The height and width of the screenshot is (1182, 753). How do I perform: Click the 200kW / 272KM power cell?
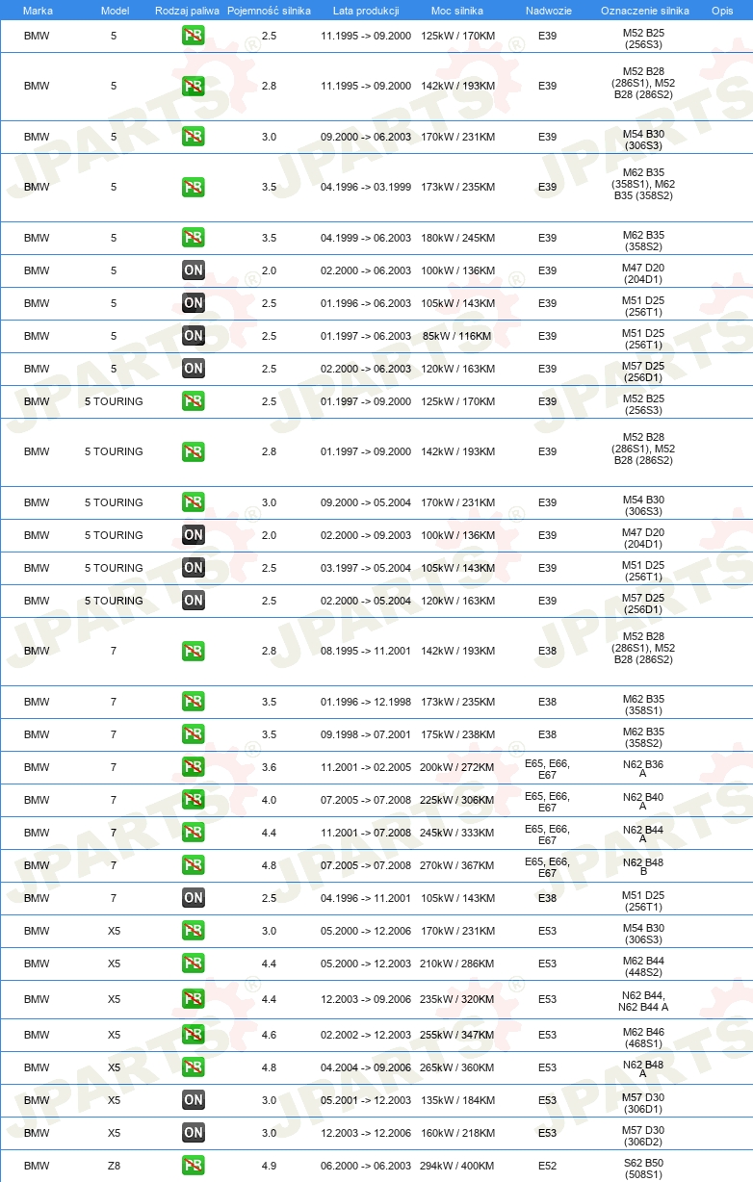[457, 767]
